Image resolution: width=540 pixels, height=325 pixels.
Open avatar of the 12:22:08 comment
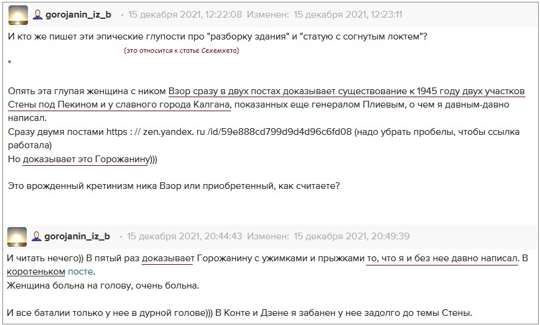point(18,15)
